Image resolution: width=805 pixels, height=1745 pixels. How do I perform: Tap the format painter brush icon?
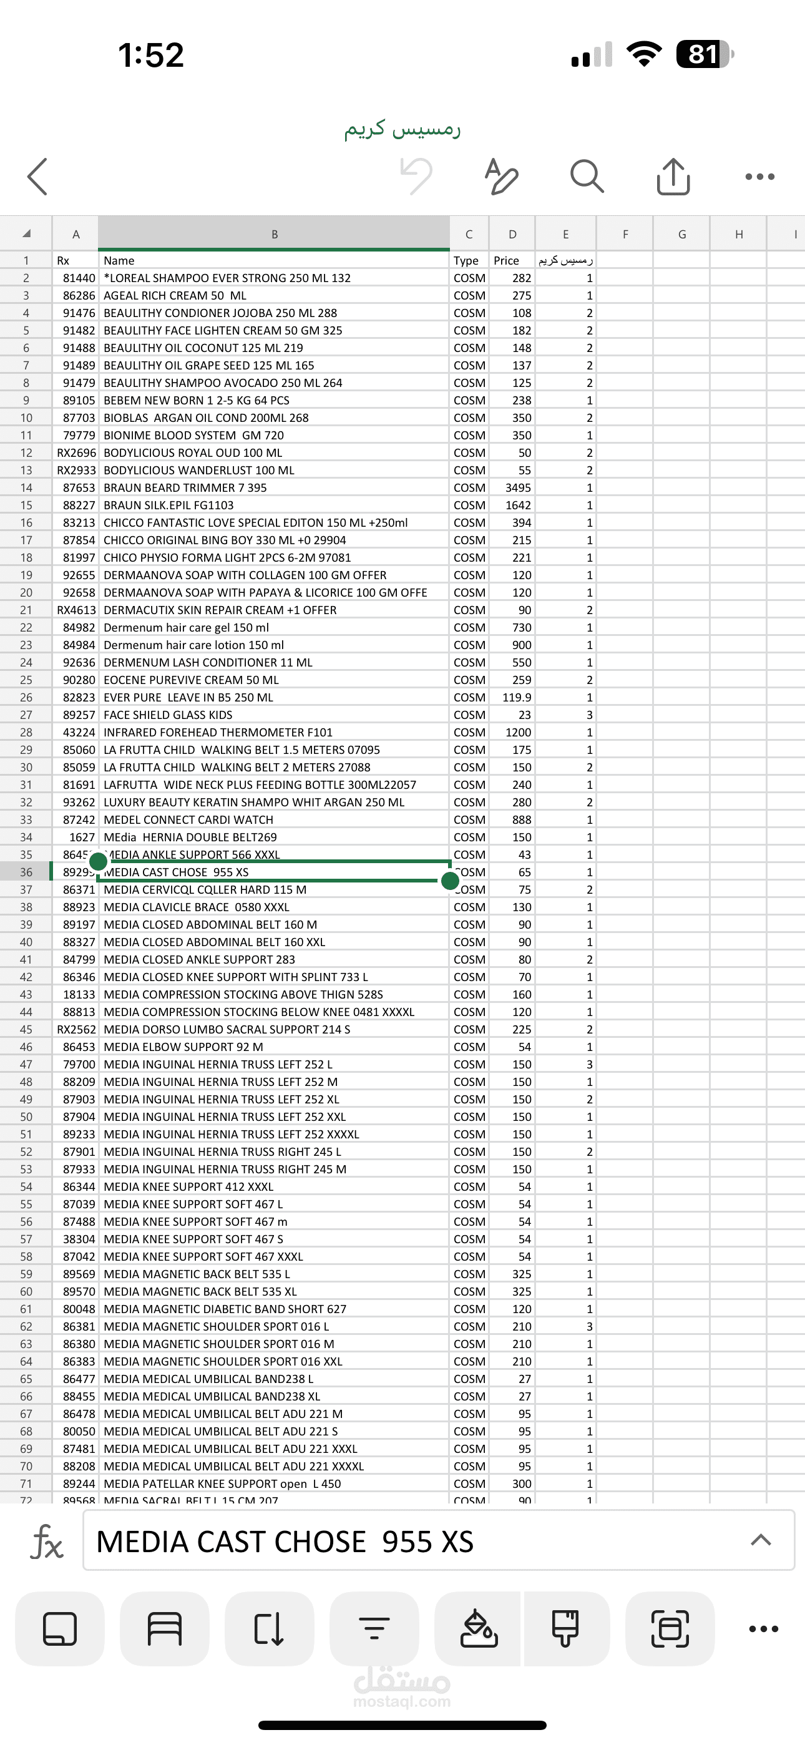coord(566,1628)
